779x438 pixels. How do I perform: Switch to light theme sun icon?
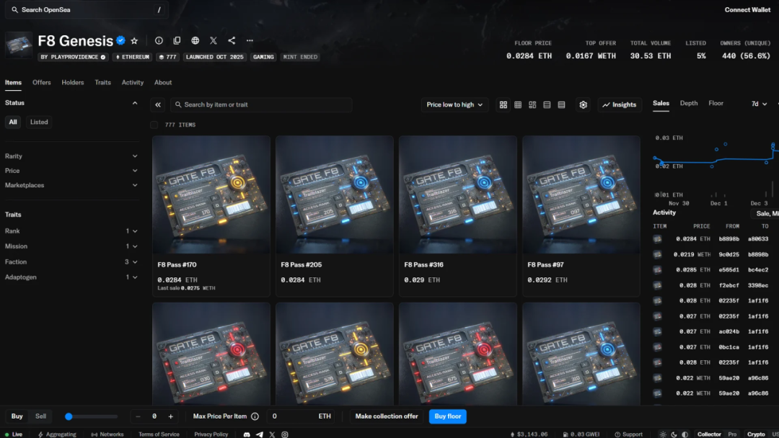click(663, 434)
